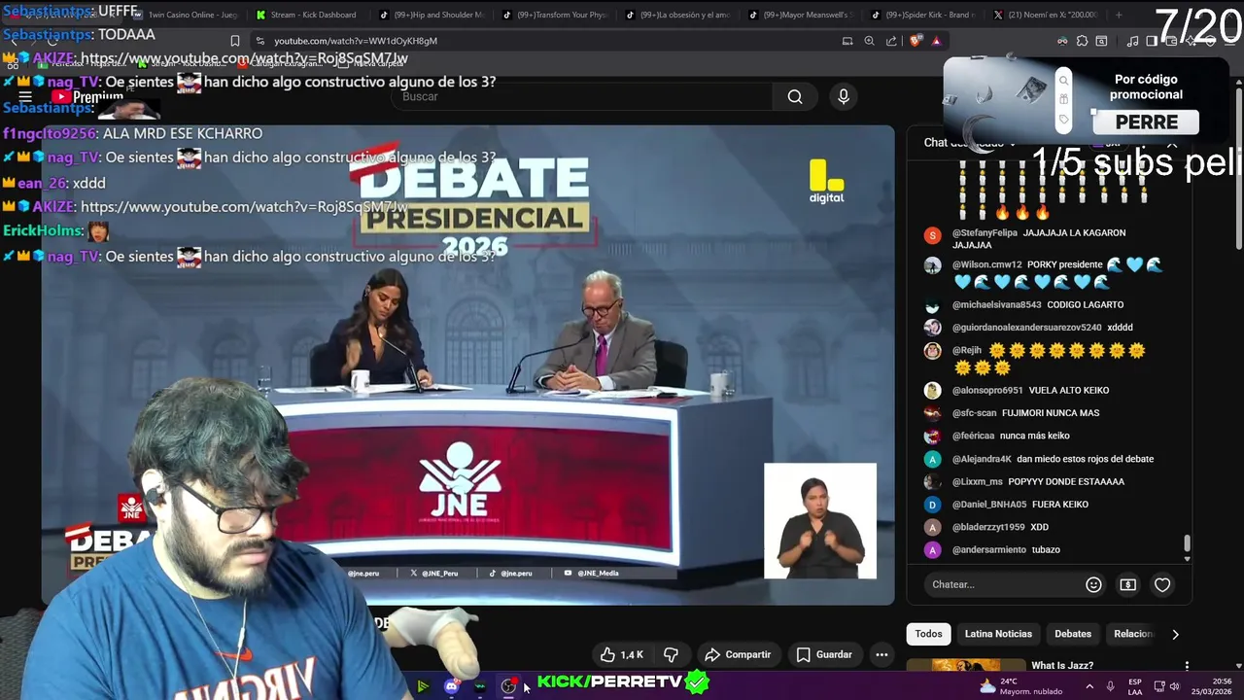Save the video with Guardar

click(824, 655)
